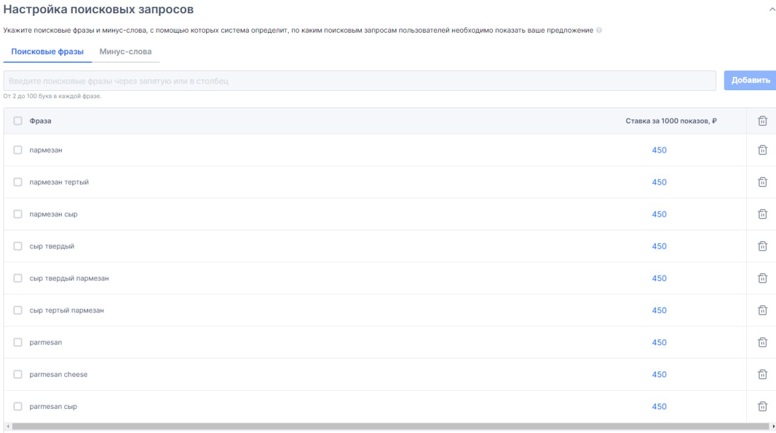The width and height of the screenshot is (776, 433).
Task: Switch to the "Минус-слова" tab
Action: [125, 51]
